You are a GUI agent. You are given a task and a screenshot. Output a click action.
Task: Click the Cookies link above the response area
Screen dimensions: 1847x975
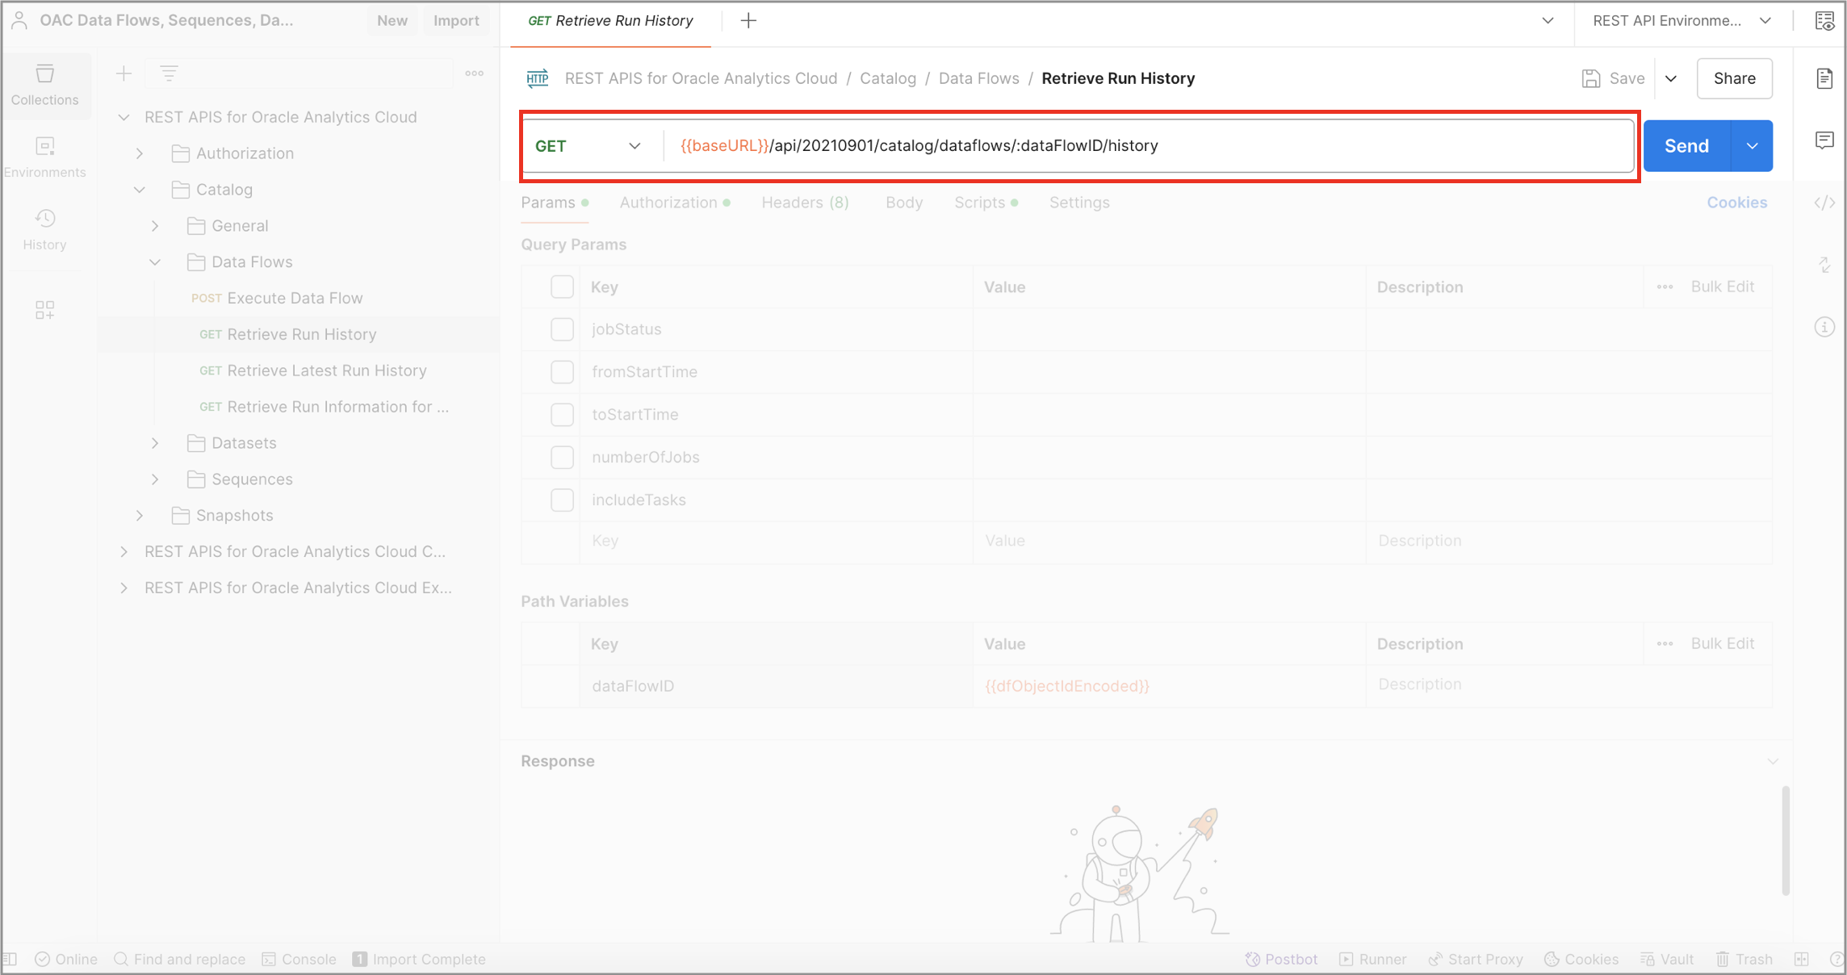pyautogui.click(x=1737, y=203)
